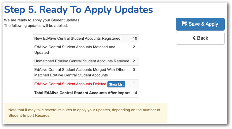The height and width of the screenshot is (129, 232).
Task: Click the value 10 for new accounts registered
Action: (x=135, y=39)
